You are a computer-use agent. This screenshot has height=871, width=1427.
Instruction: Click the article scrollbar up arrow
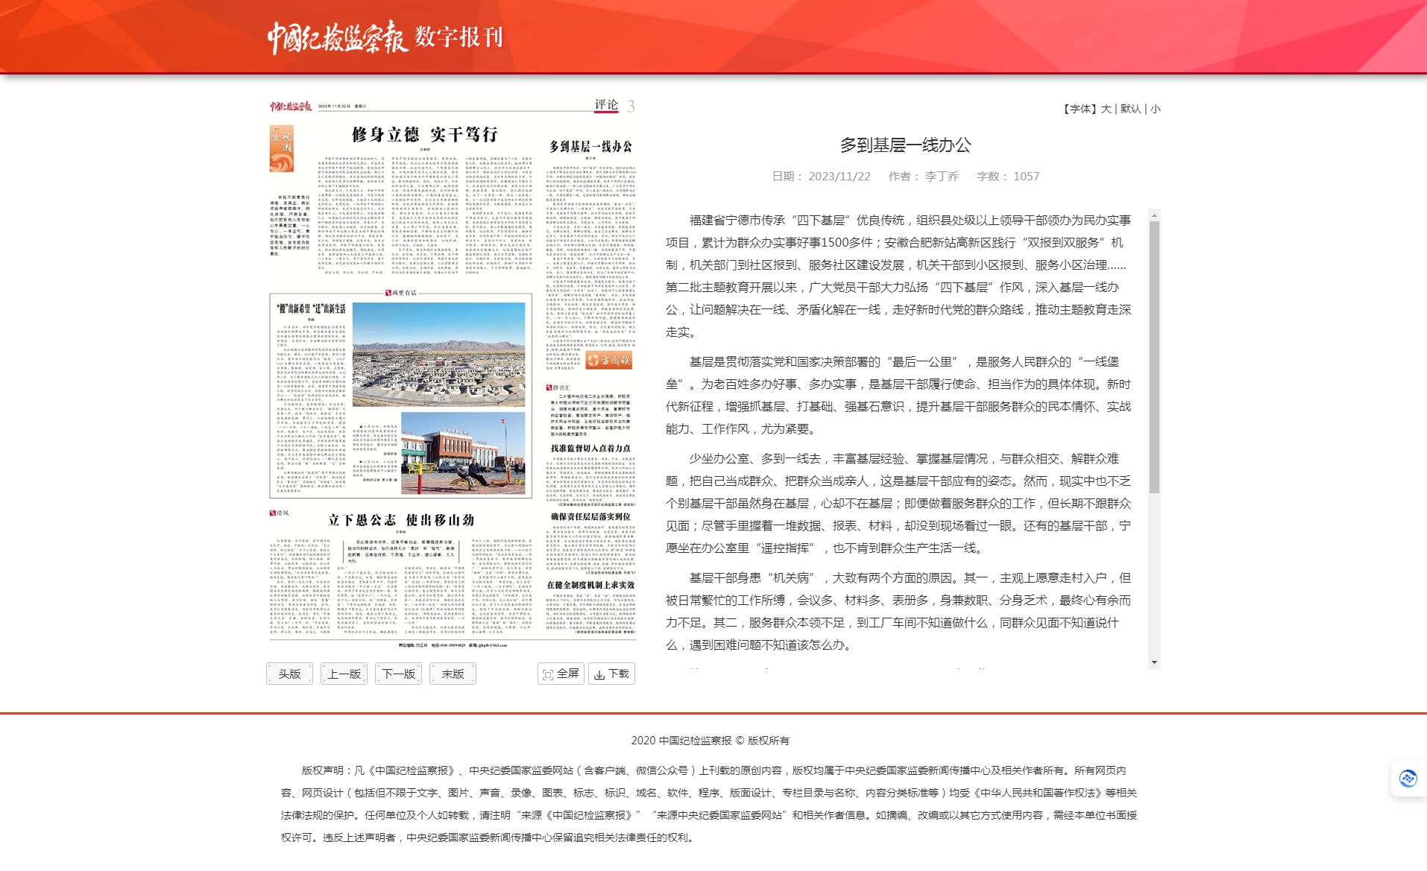click(1154, 215)
